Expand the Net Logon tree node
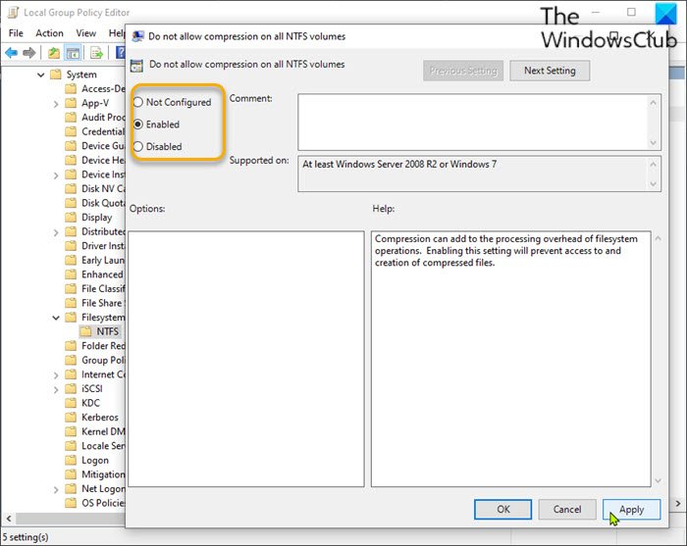 coord(56,489)
